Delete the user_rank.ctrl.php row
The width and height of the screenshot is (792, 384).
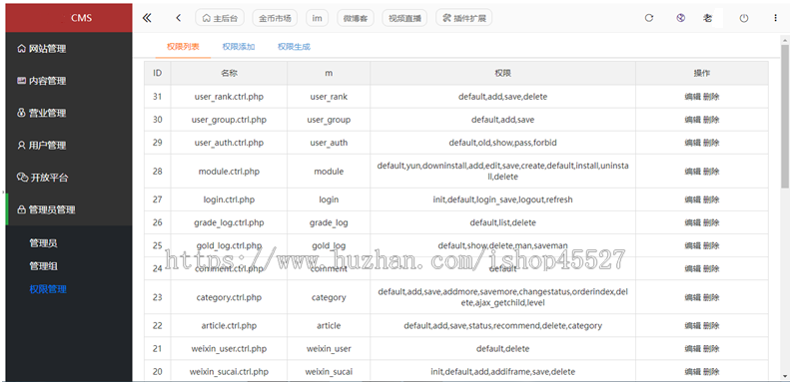point(711,97)
